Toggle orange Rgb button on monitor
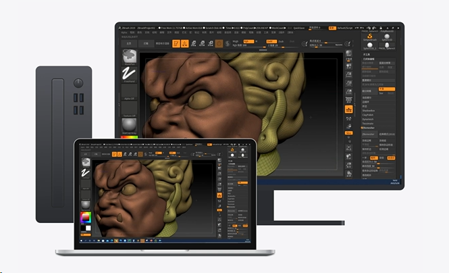Screen dimensions: 449x273 pos(248,41)
